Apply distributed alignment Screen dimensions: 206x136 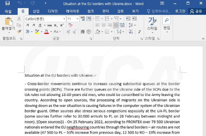pyautogui.click(x=122, y=25)
